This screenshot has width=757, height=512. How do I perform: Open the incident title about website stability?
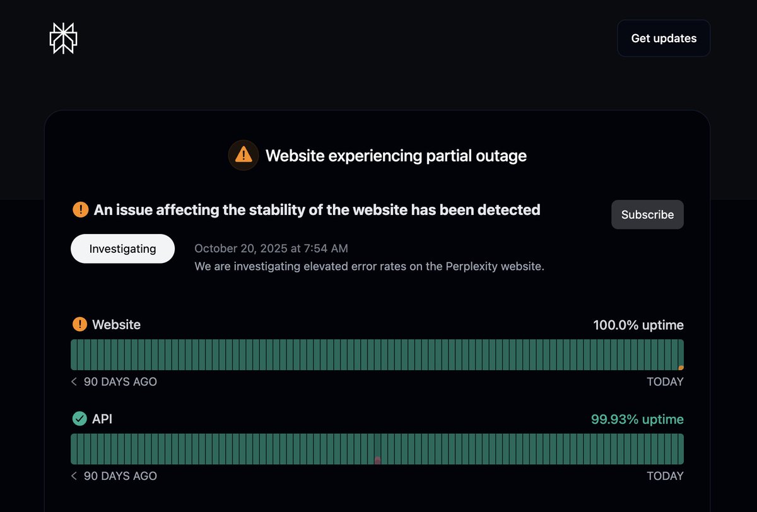[317, 209]
